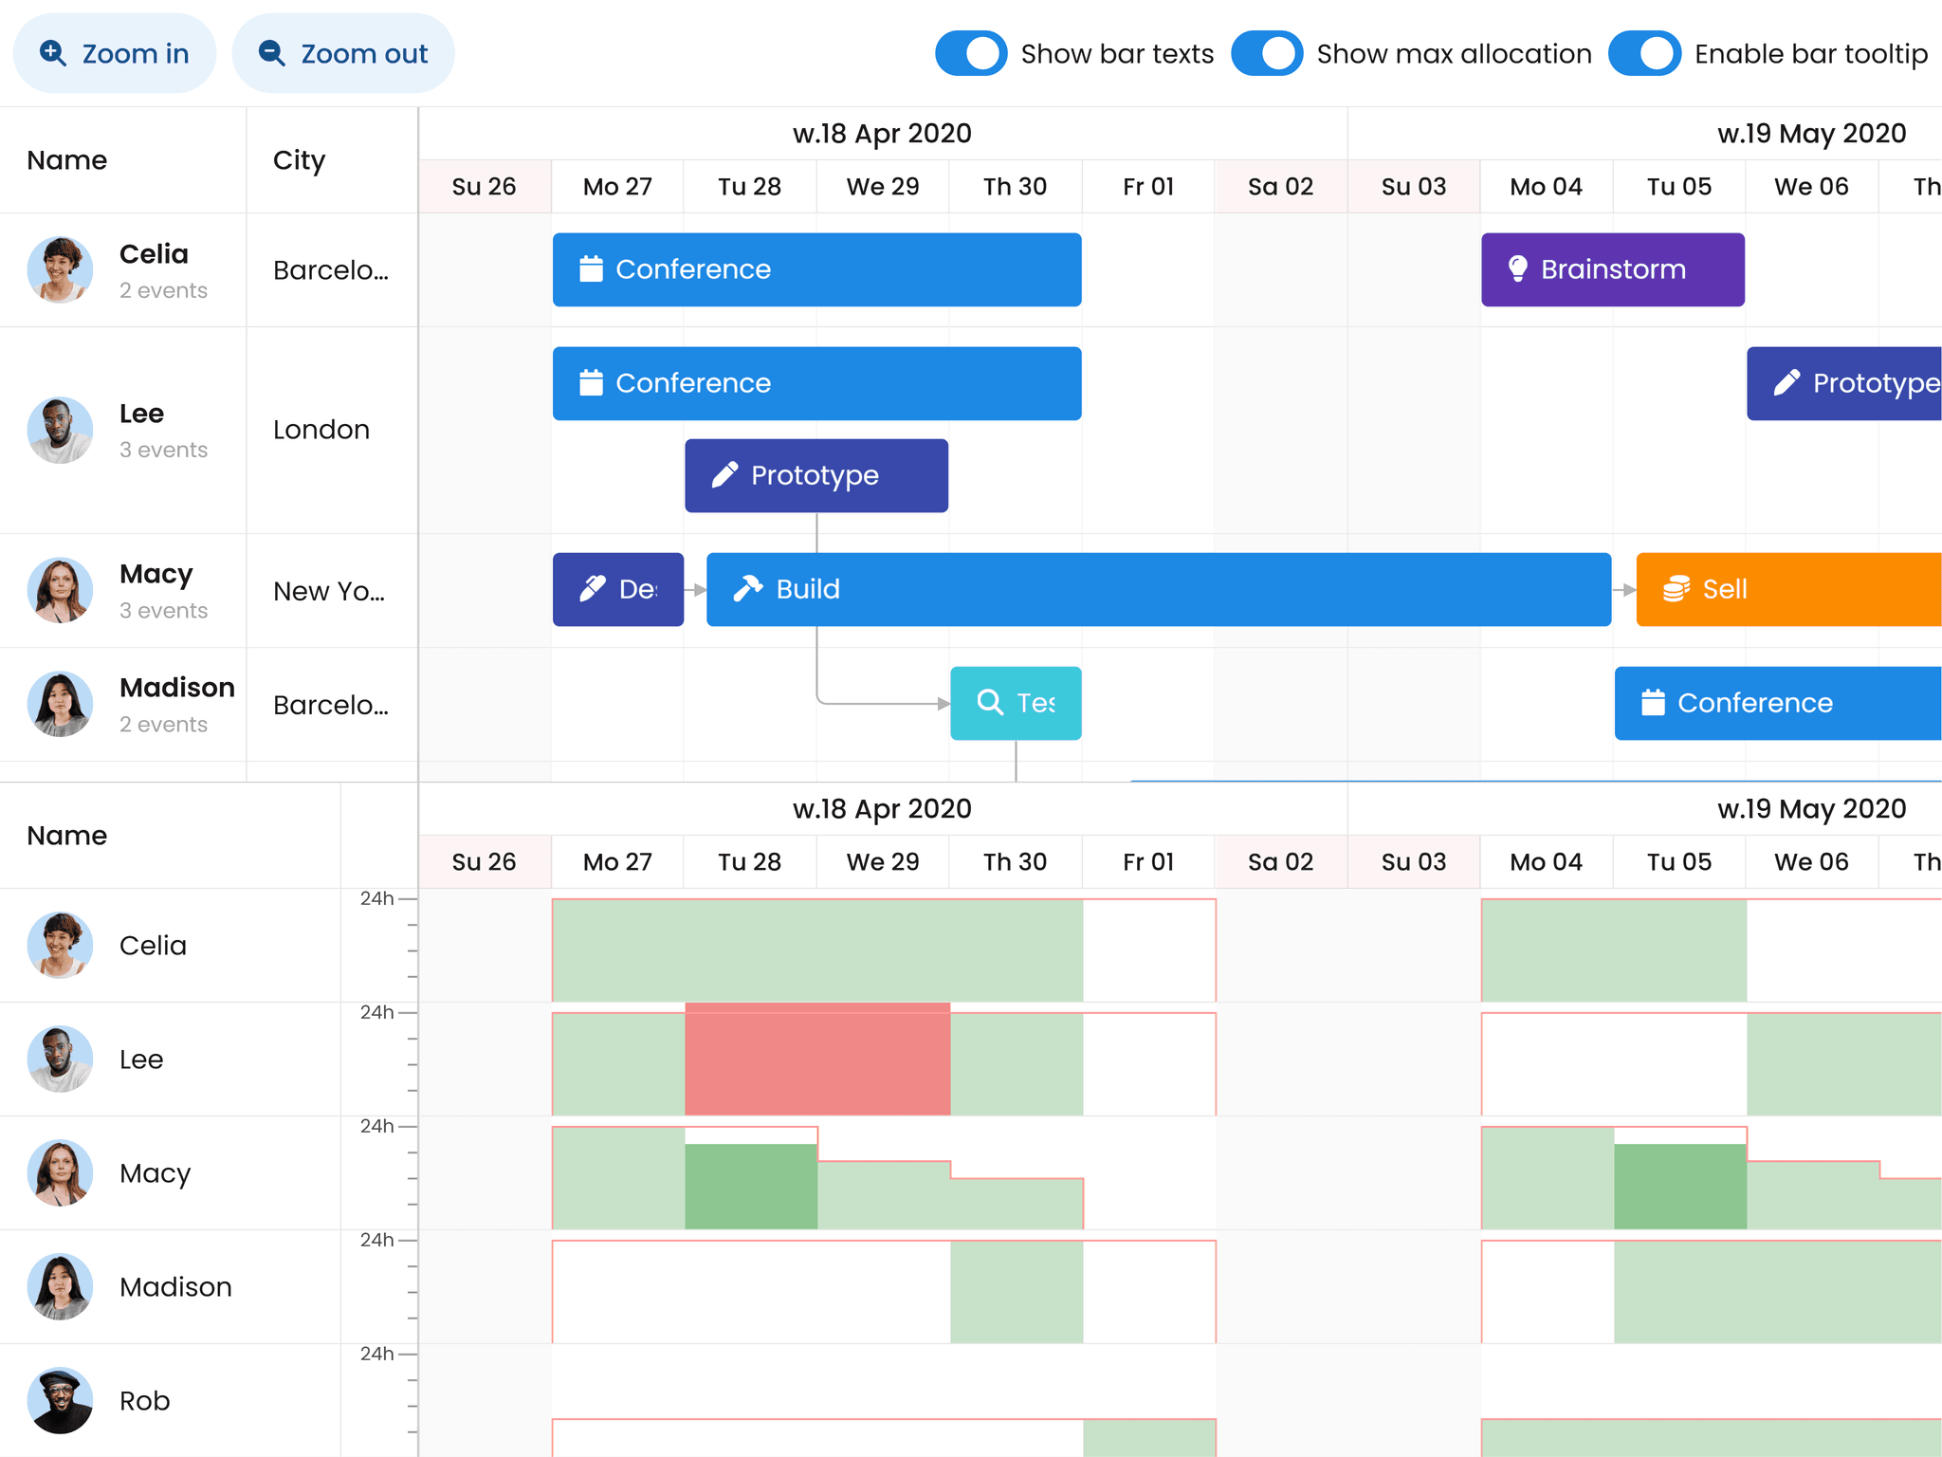Click the pen icon on the Prototype bar

click(x=725, y=475)
